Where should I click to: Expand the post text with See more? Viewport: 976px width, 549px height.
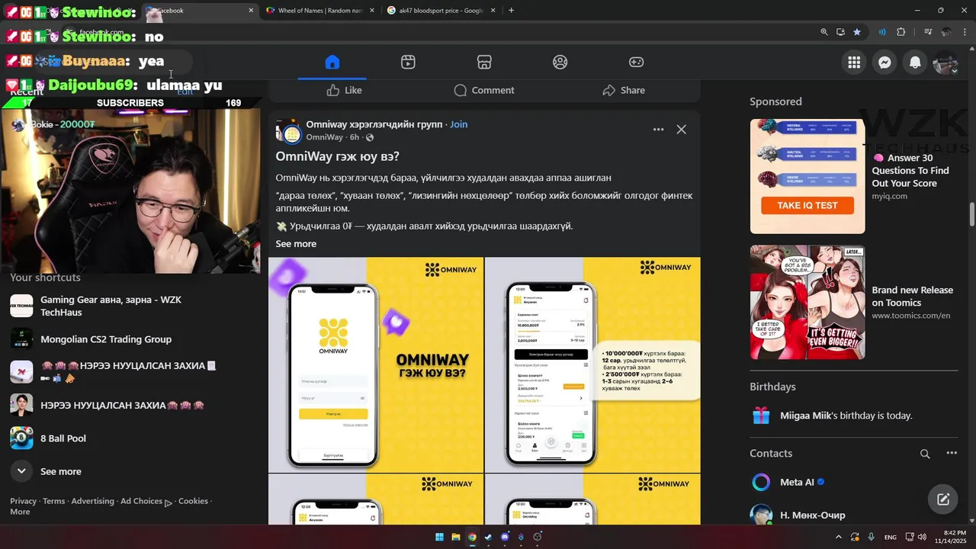click(x=296, y=244)
